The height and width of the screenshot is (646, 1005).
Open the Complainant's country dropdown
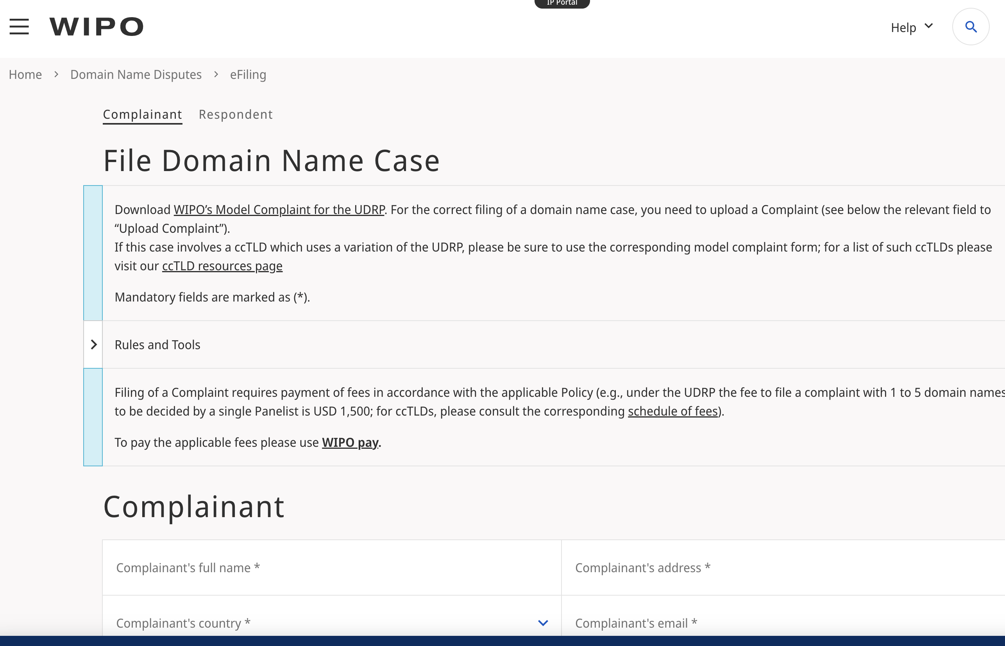[x=543, y=623]
